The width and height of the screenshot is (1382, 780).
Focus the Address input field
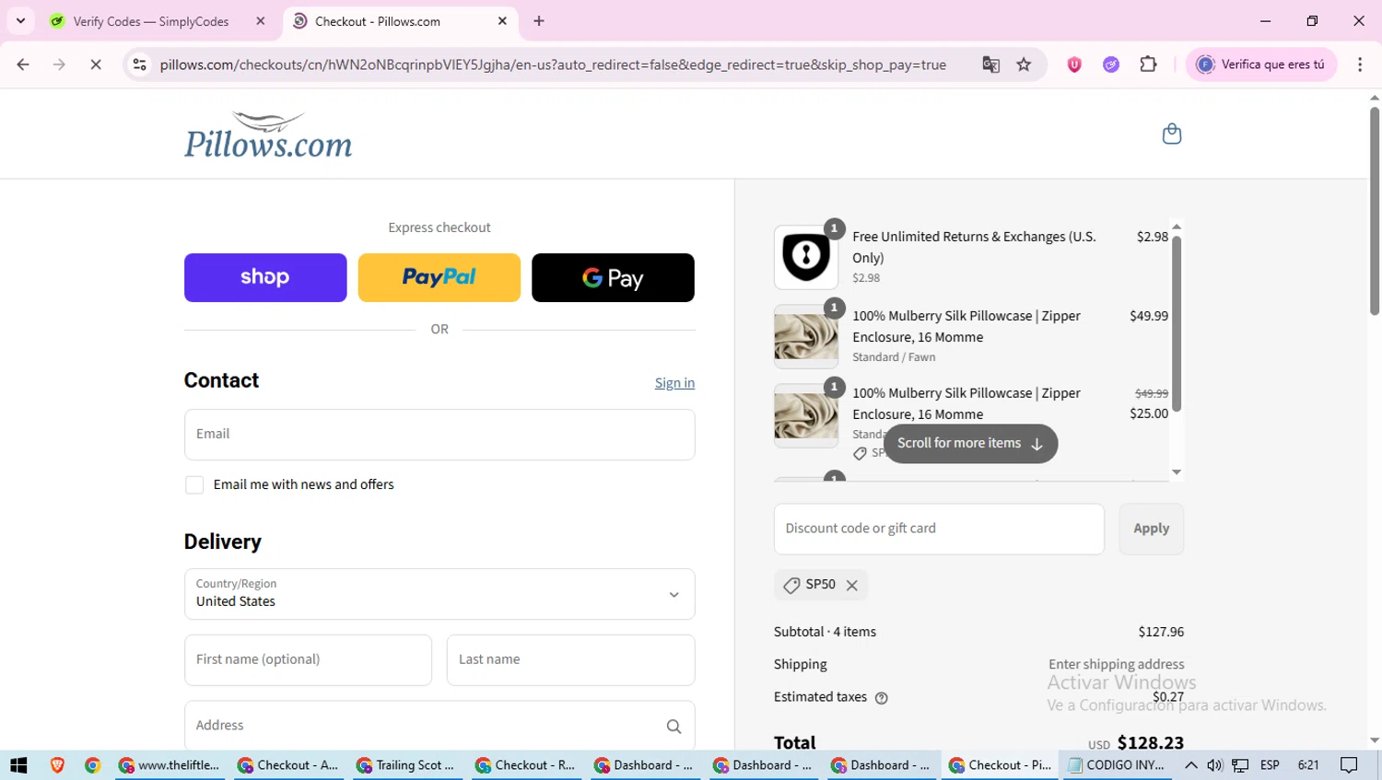[x=439, y=727]
